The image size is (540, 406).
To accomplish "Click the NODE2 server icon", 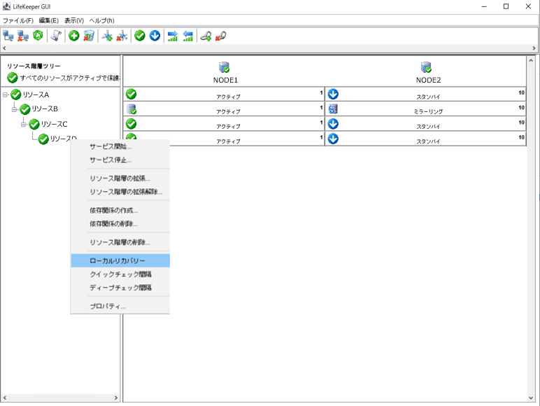I will [427, 67].
